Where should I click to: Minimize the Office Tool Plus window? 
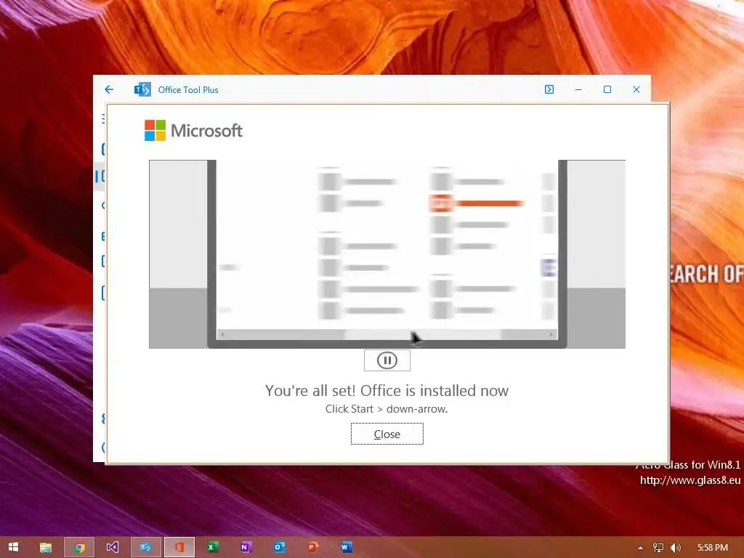(x=578, y=89)
